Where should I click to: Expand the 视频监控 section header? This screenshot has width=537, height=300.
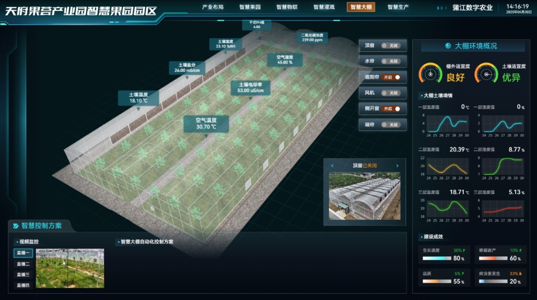[x=26, y=242]
